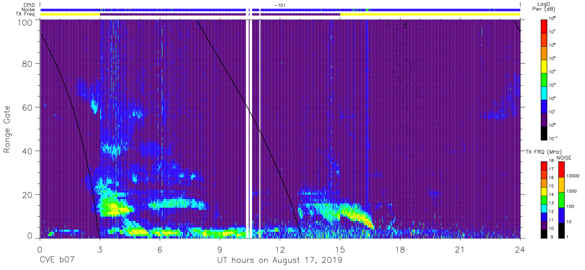Click the "18" tick on UT hours axis

pos(400,250)
